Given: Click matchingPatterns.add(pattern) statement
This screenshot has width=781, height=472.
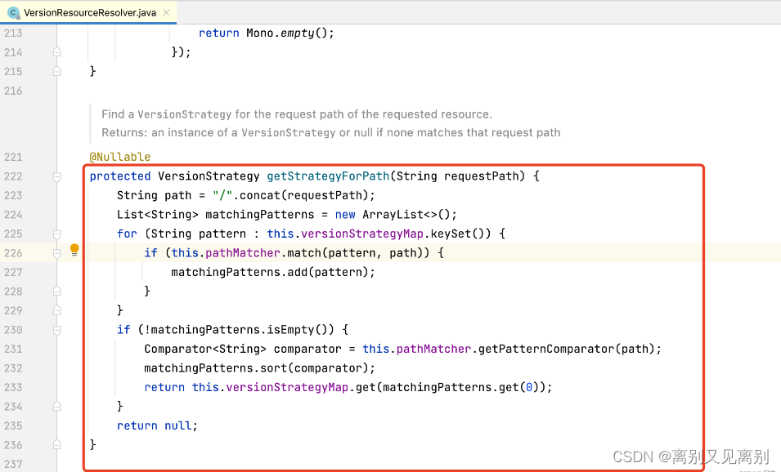Looking at the screenshot, I should click(x=273, y=273).
